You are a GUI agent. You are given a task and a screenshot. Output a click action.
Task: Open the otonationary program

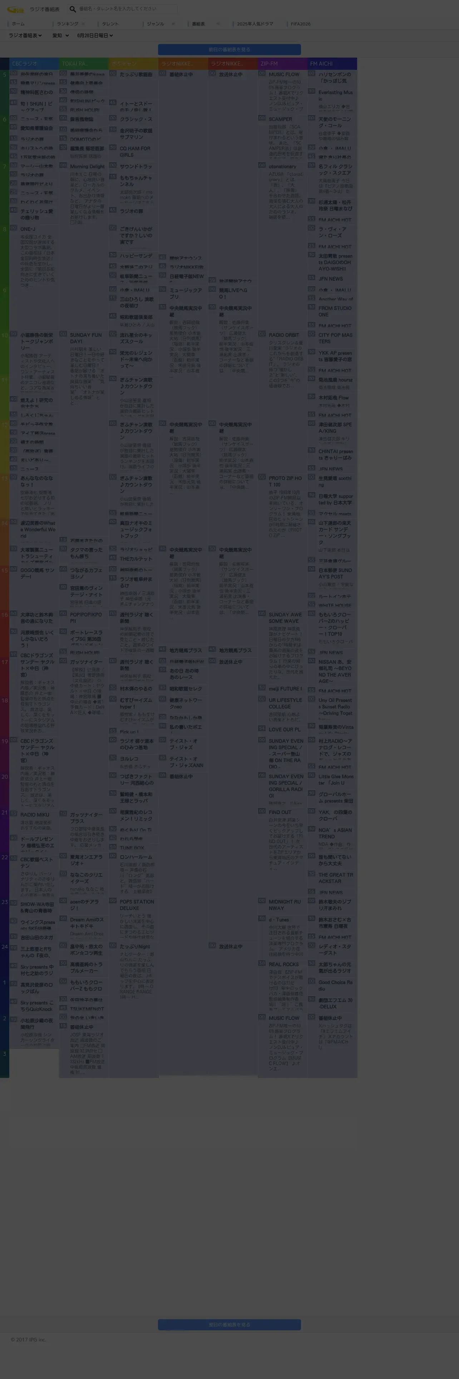(282, 166)
